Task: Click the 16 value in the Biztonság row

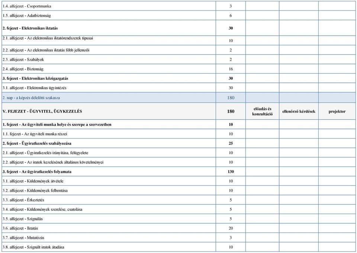Action: 231,69
